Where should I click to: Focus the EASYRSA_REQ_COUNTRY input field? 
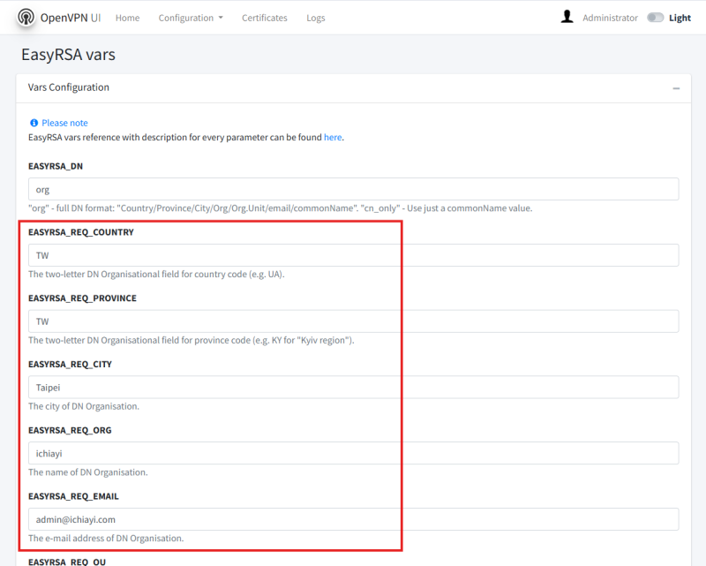pyautogui.click(x=354, y=255)
